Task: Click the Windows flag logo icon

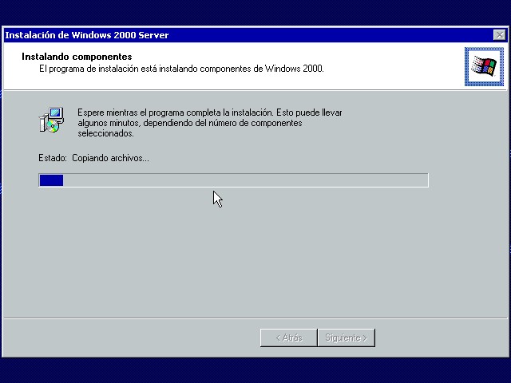Action: [484, 66]
